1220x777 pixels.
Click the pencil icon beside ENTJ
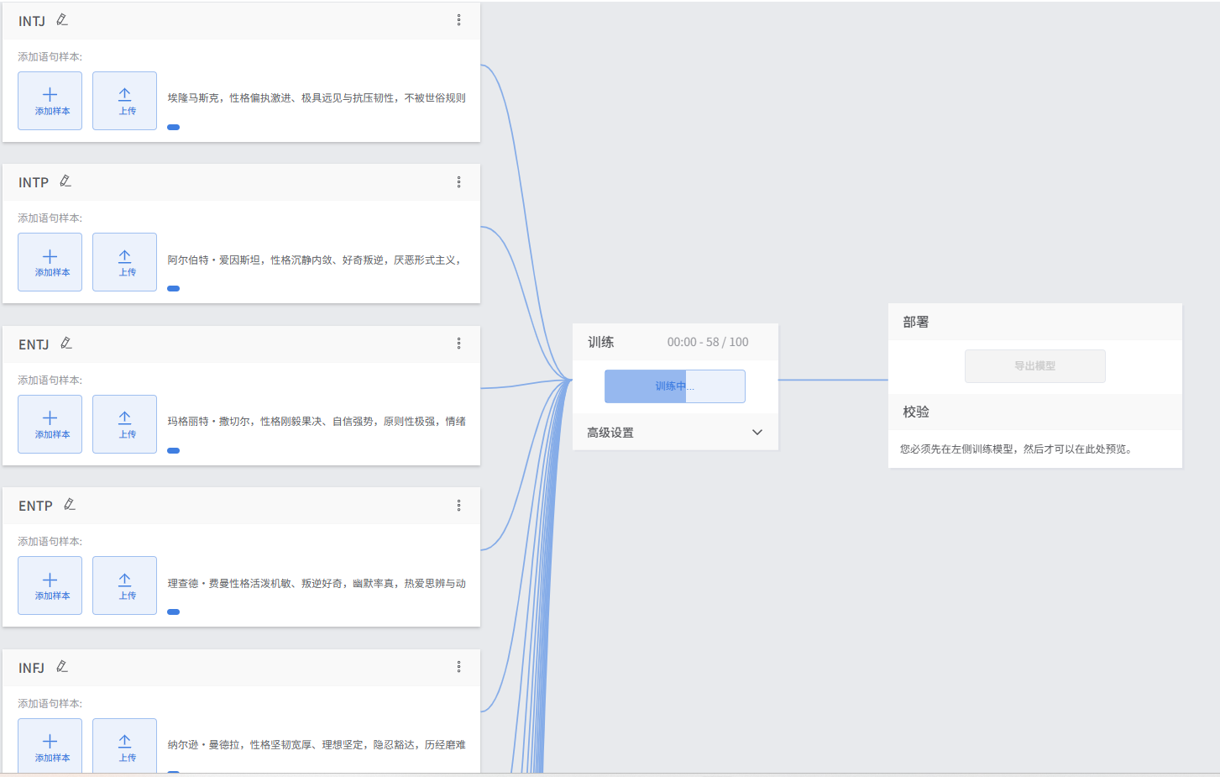pos(66,344)
